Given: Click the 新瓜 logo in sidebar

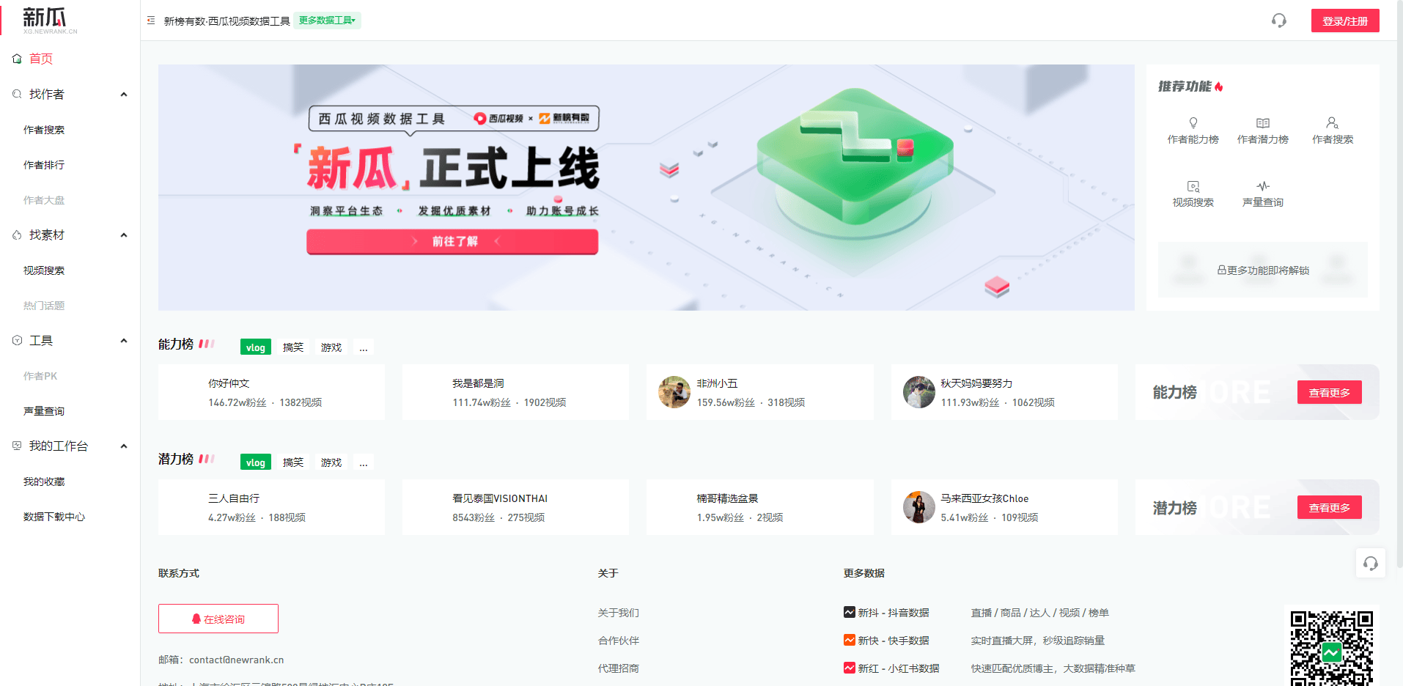Looking at the screenshot, I should point(49,20).
